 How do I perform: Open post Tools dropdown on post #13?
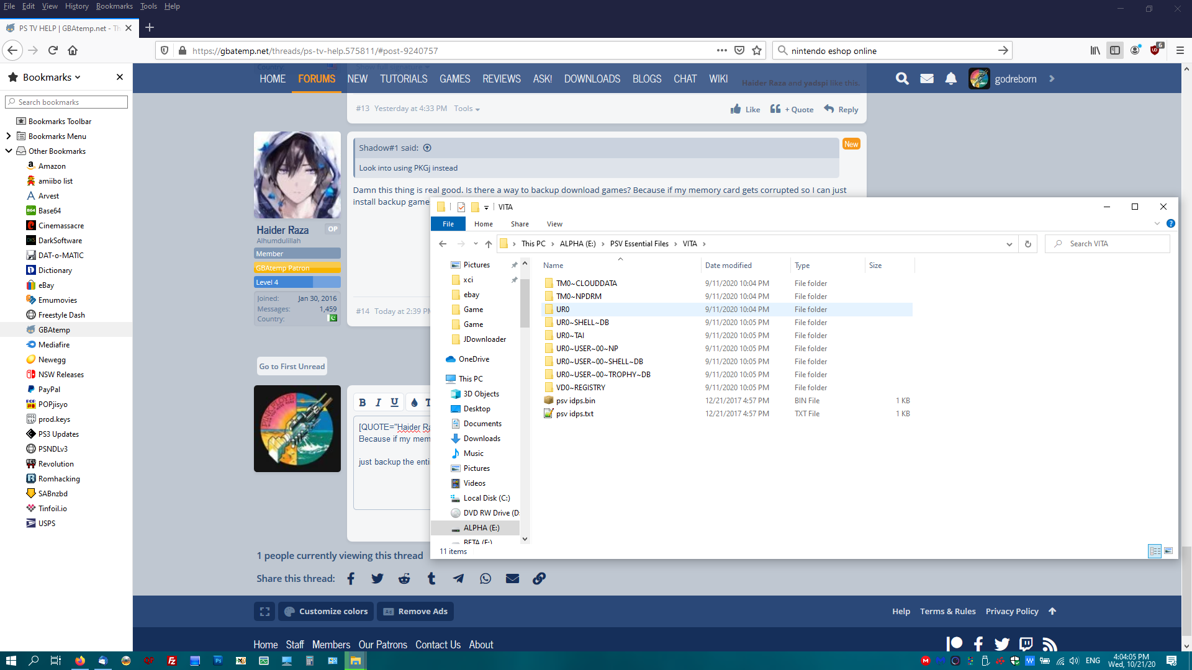tap(467, 109)
